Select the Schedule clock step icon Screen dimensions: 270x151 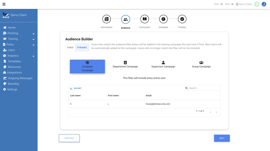(x=163, y=19)
